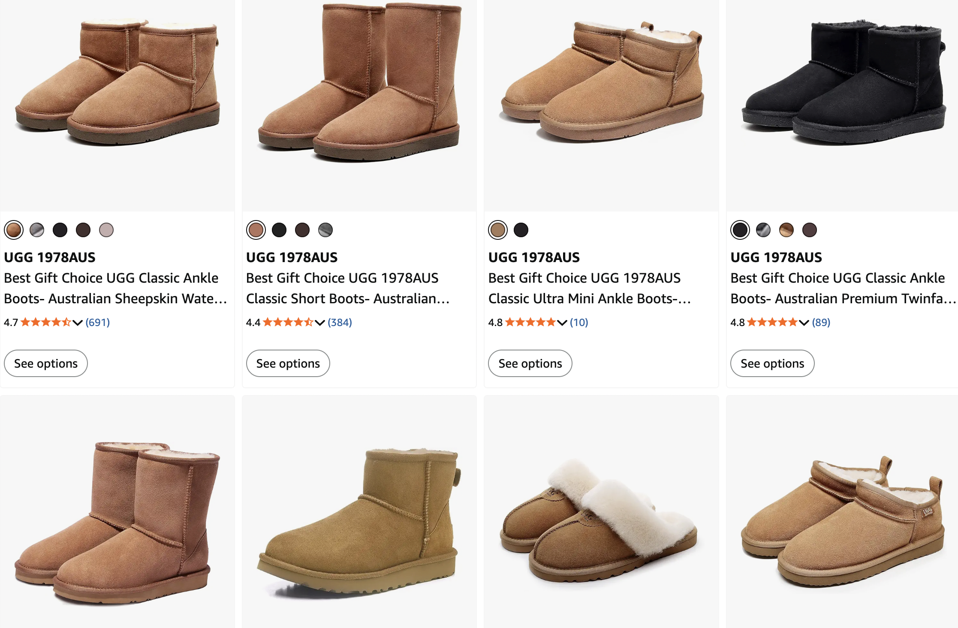
Task: Choose the grey swatch on the first product
Action: click(x=37, y=230)
